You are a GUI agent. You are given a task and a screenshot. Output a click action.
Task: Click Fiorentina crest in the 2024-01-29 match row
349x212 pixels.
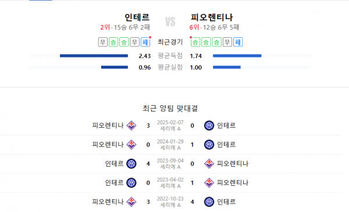pos(131,145)
